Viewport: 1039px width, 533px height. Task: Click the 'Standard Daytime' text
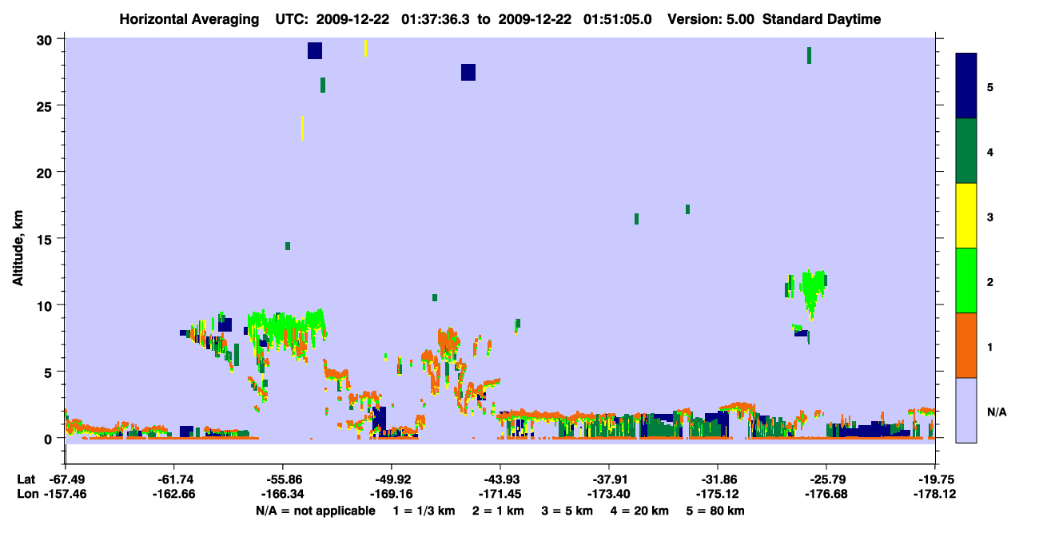click(x=822, y=20)
